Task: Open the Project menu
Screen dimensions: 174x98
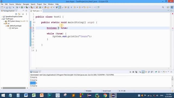Action: 39,4
